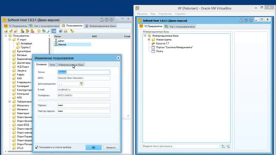Select База на 7.7 in VM tree
Screen dimensions: 276x155
point(163,43)
